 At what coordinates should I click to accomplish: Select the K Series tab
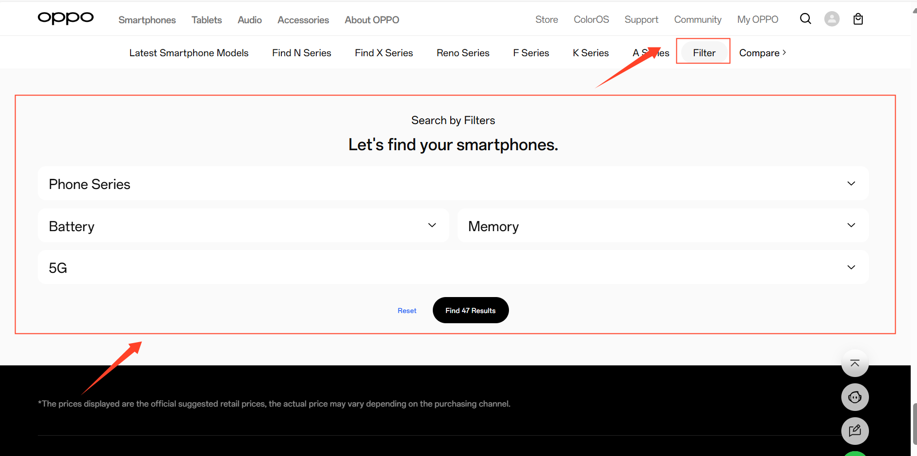pos(591,53)
